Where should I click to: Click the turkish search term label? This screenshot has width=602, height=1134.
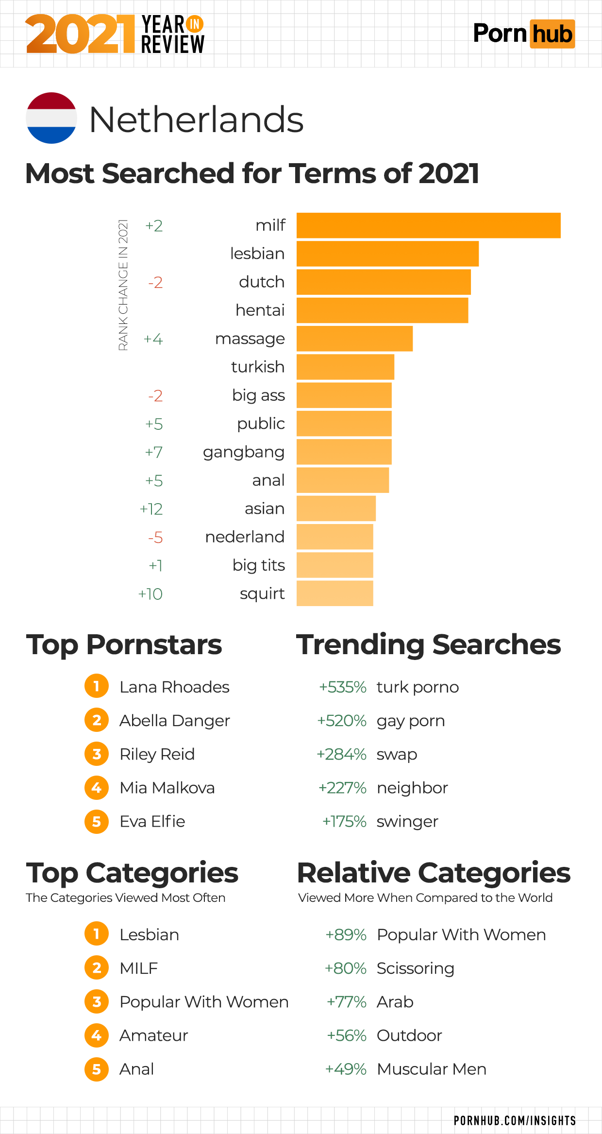click(x=258, y=367)
